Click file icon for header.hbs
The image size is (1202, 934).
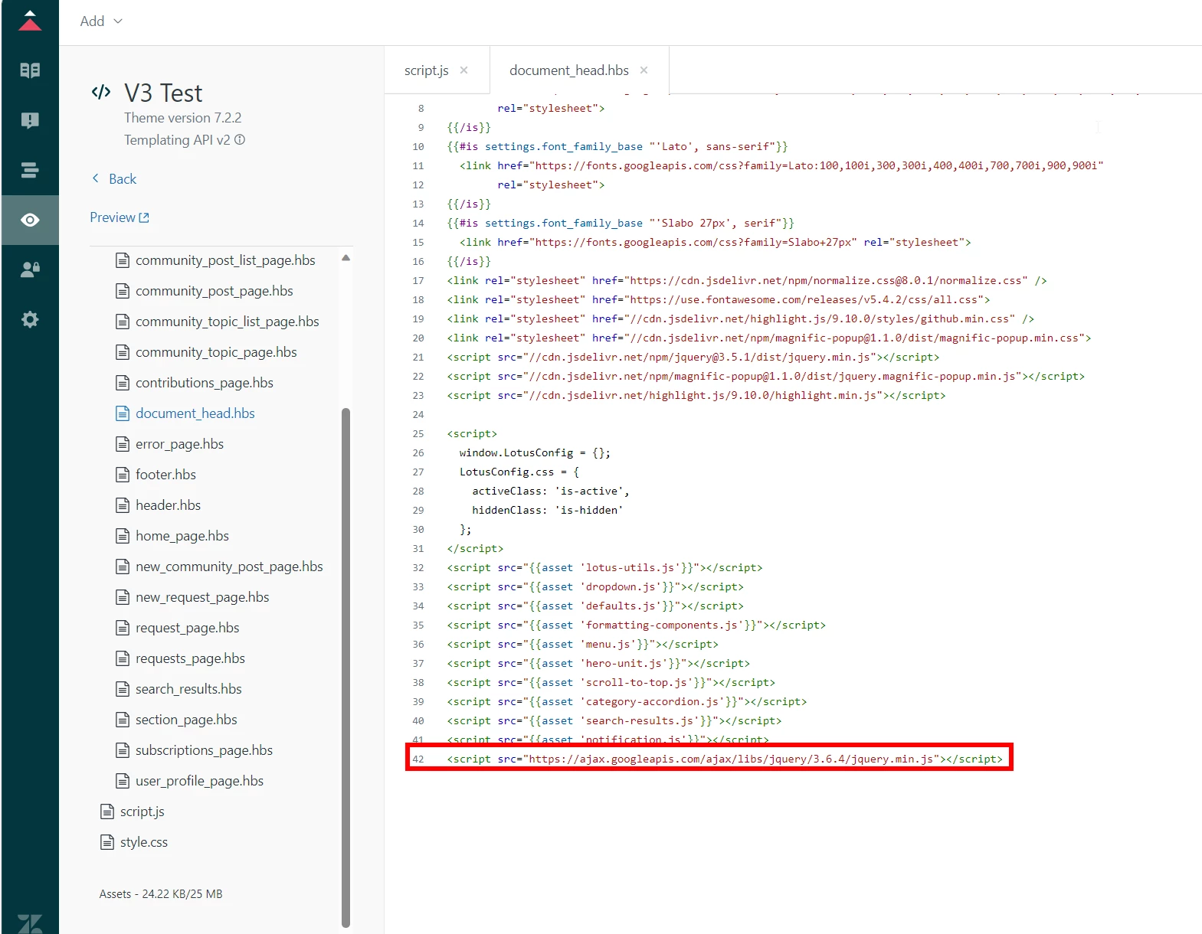click(122, 505)
